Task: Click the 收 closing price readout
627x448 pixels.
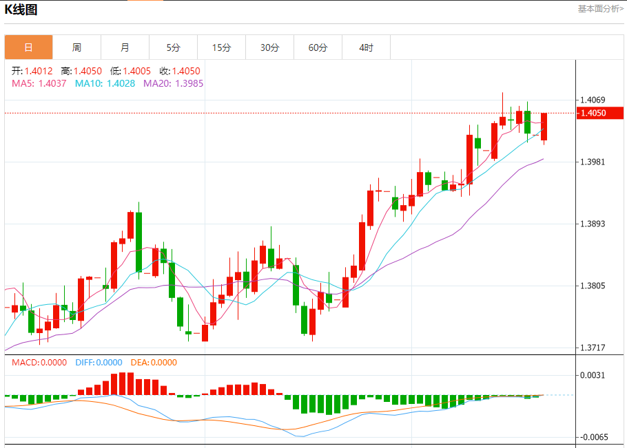Action: (x=179, y=71)
